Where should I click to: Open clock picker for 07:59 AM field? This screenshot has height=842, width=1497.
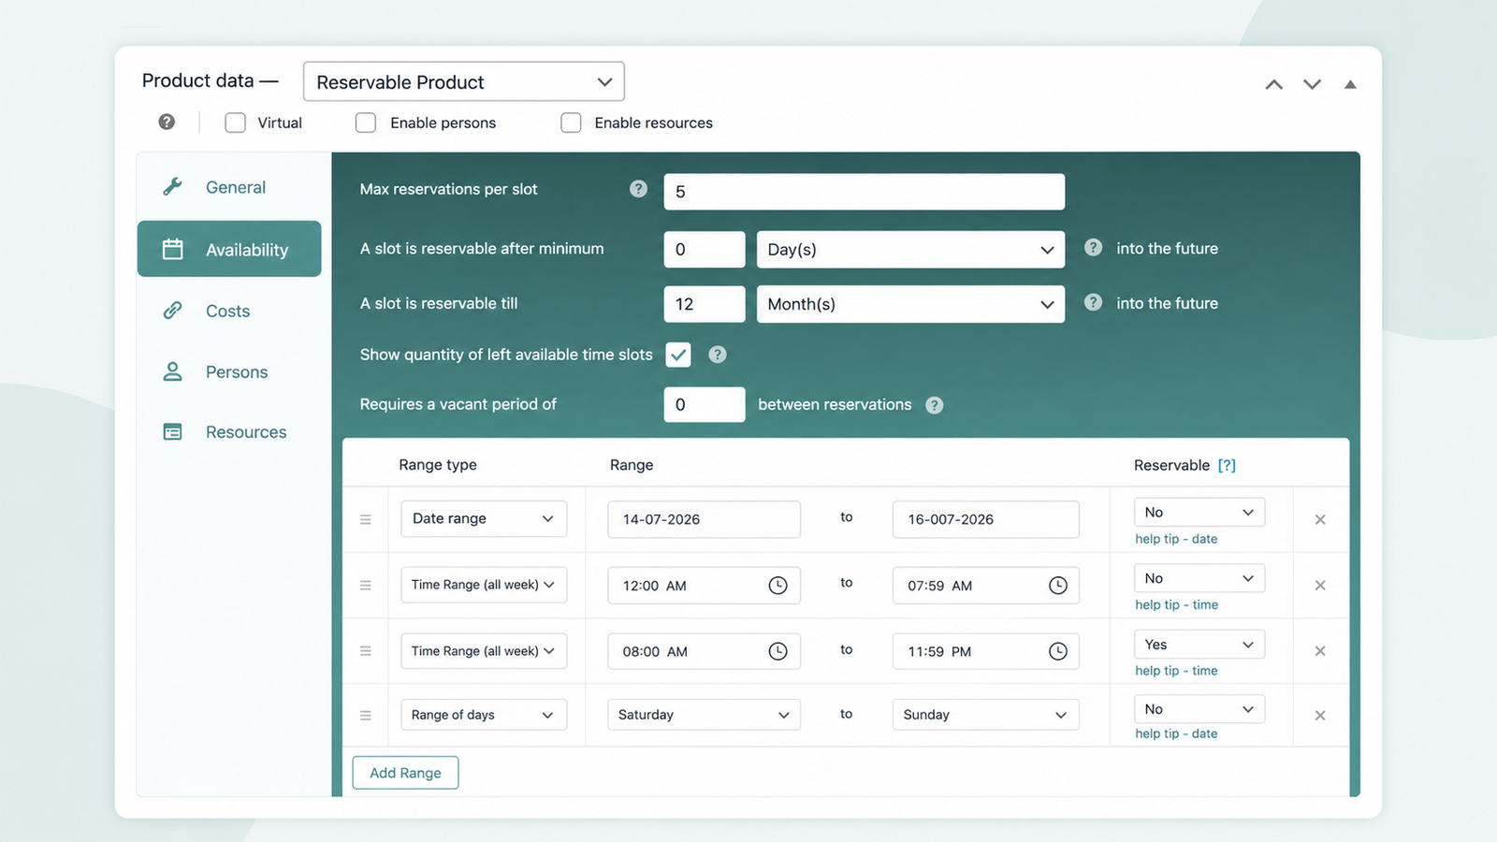pos(1057,586)
